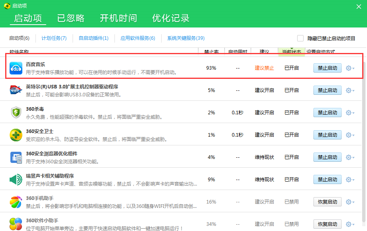Switch to the 已忽略 tab
This screenshot has width=367, height=231.
pyautogui.click(x=71, y=18)
